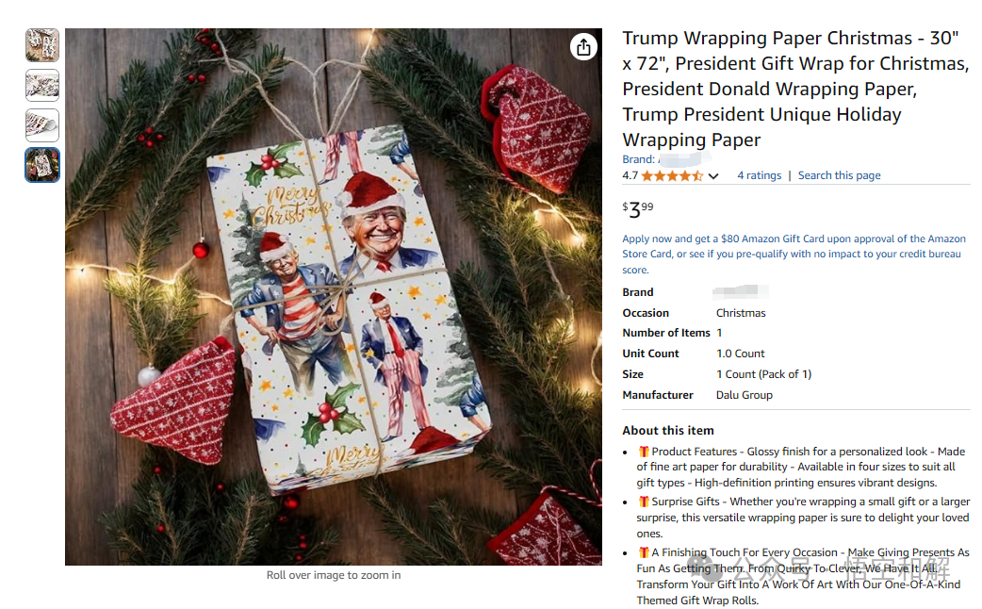
Task: Select the first product thumbnail
Action: click(42, 45)
